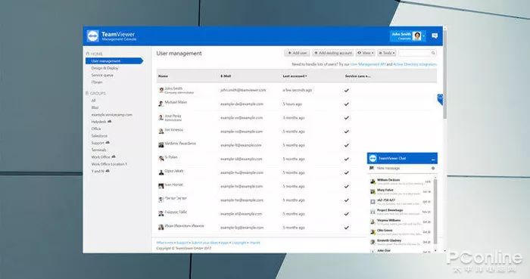Click the TeamViewer logo in header
Viewport: 530px width, 279px height.
point(92,36)
